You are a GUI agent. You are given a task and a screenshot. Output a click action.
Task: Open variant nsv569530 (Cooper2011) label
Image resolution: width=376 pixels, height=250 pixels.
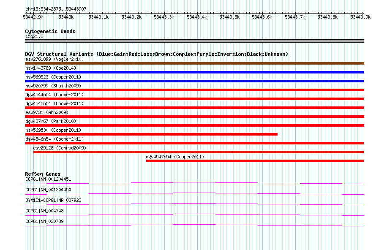pyautogui.click(x=53, y=130)
